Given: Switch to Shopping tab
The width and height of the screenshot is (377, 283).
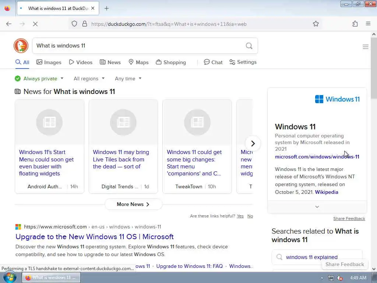Looking at the screenshot, I should (171, 62).
